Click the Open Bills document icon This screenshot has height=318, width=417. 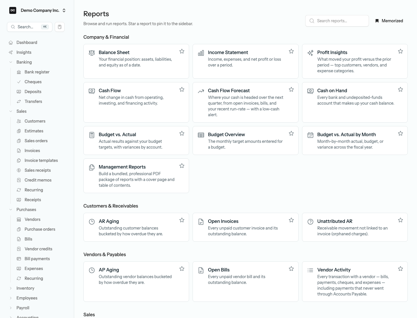pos(201,270)
